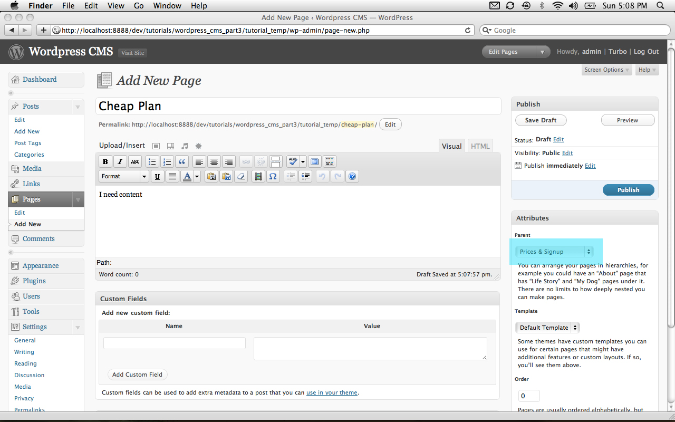The image size is (675, 422).
Task: Collapse the Posts menu arrow
Action: tap(78, 107)
